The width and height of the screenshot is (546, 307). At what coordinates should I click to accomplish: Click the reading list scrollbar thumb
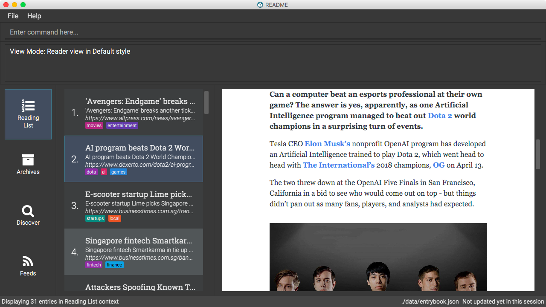206,102
